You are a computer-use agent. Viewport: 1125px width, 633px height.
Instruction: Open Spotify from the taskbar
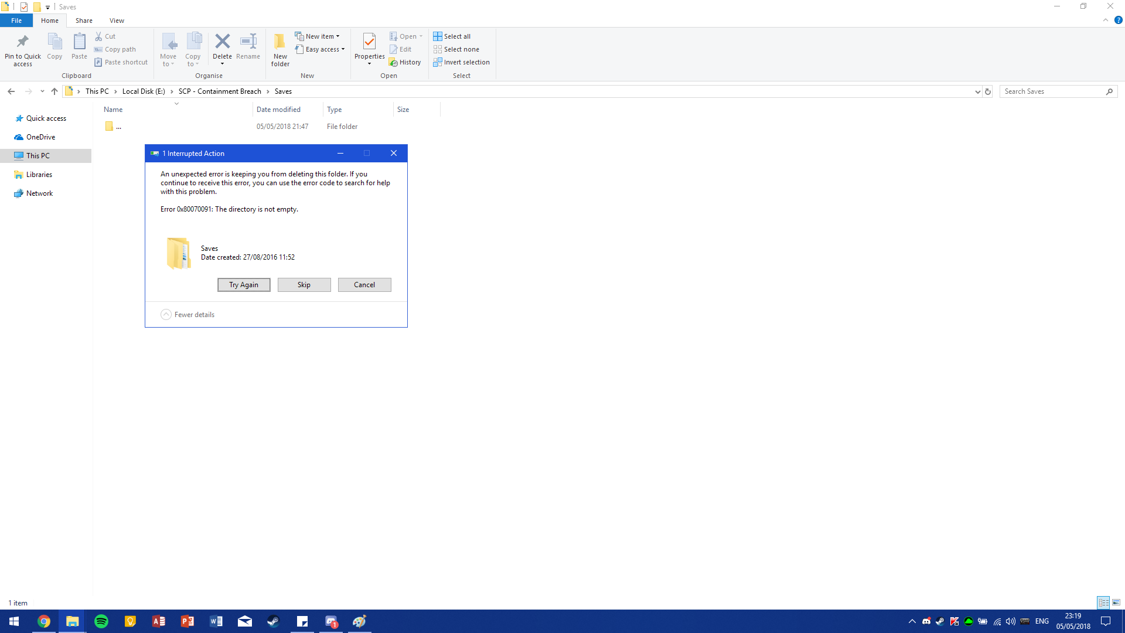tap(101, 621)
